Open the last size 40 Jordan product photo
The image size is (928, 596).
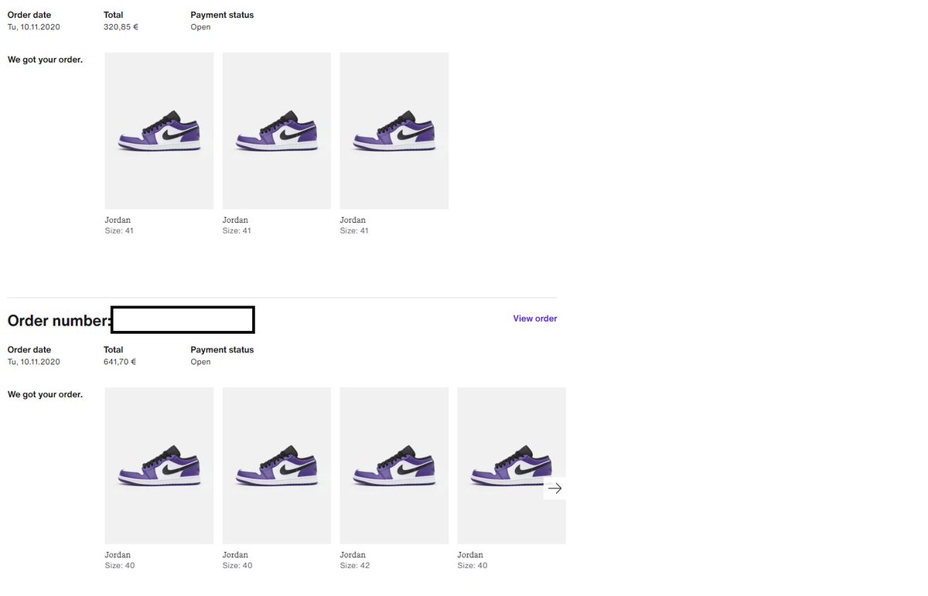pos(511,465)
